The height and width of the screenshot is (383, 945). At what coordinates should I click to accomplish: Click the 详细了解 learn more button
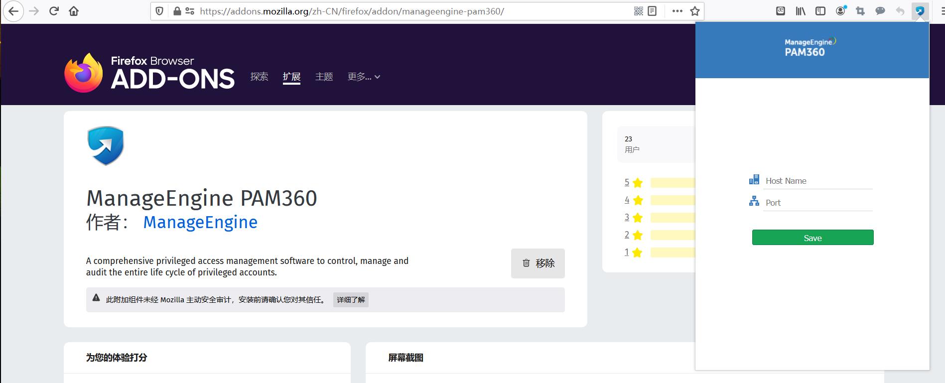point(351,300)
